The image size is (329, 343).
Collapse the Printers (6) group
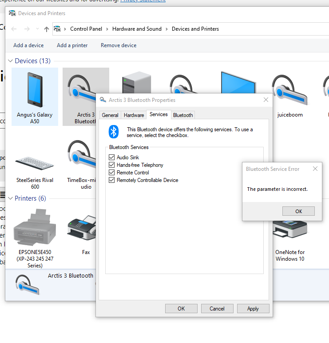tap(10, 198)
